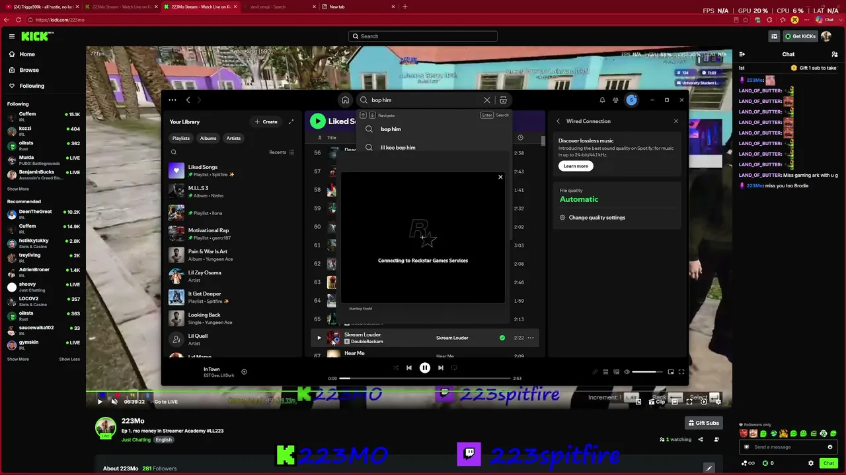
Task: Open M.I.L.S 3 album
Action: [231, 192]
